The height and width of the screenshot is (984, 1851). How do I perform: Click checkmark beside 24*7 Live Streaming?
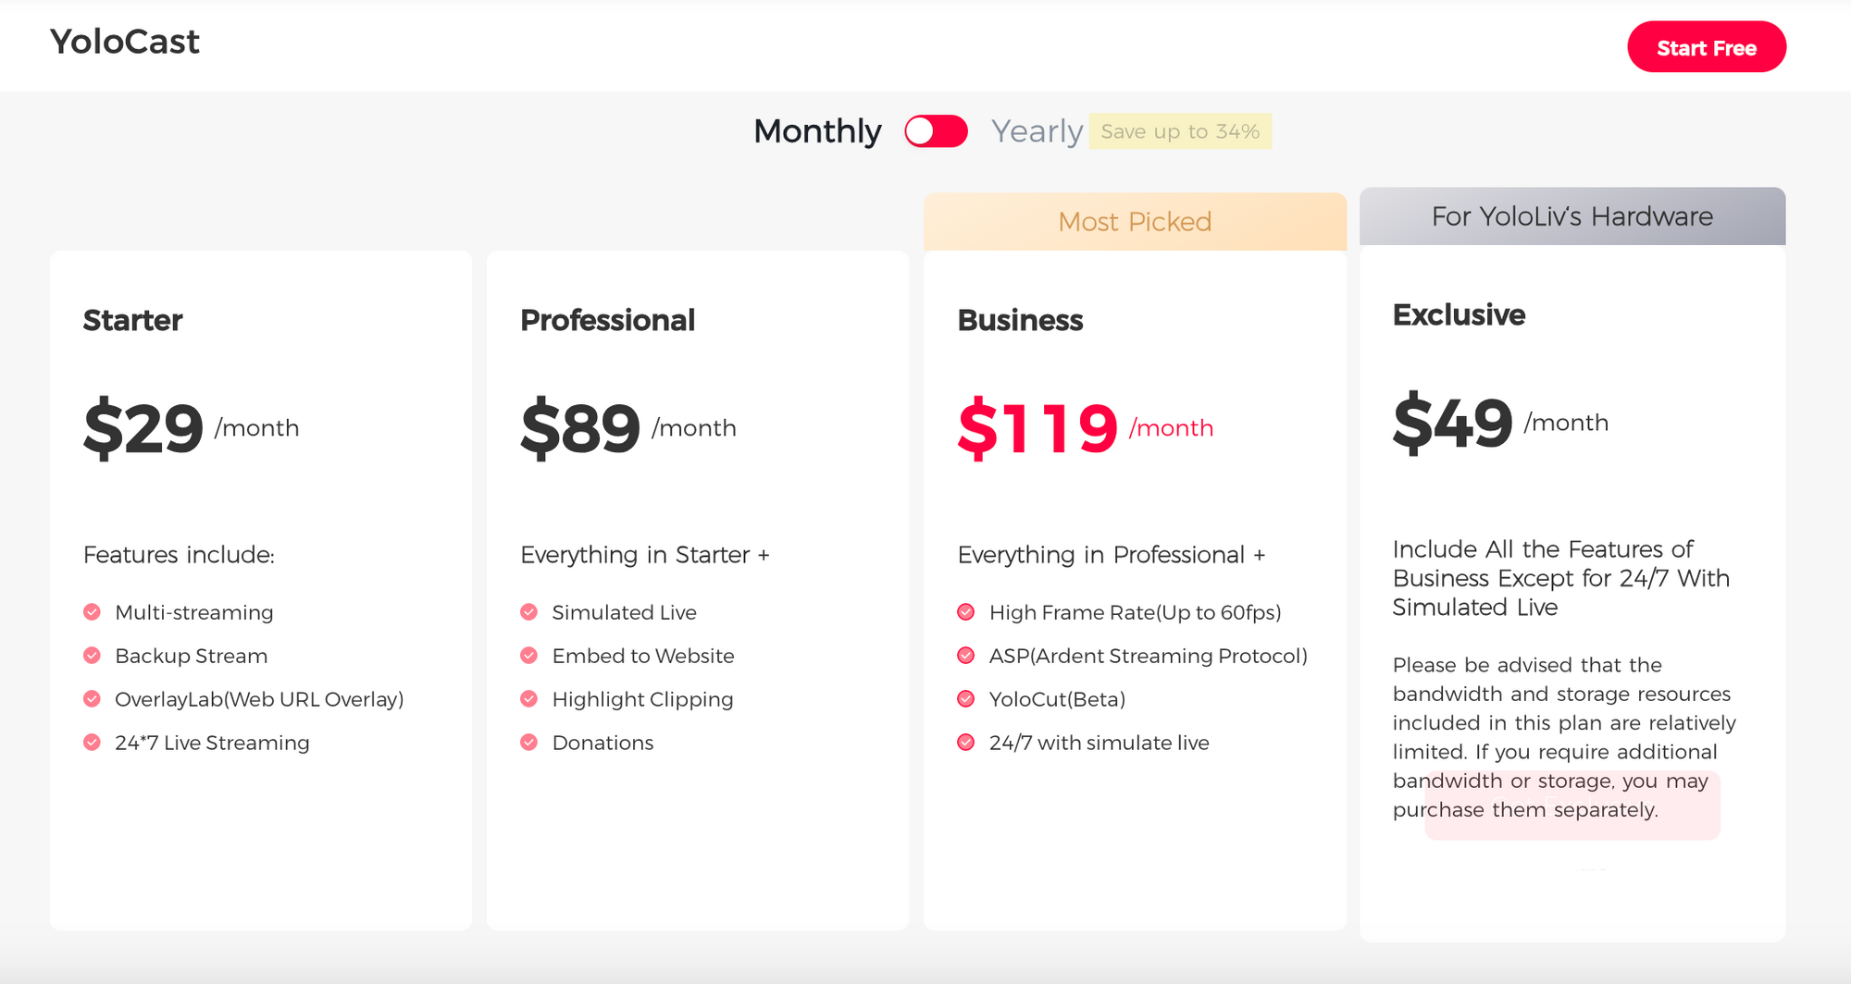[92, 743]
